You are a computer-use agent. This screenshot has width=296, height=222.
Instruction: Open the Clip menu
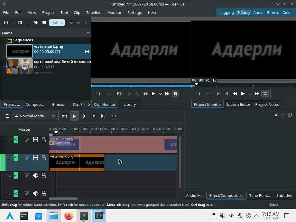(x=77, y=12)
